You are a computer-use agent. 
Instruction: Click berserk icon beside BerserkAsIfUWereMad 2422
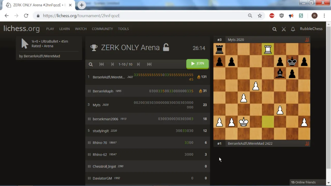coord(307,144)
